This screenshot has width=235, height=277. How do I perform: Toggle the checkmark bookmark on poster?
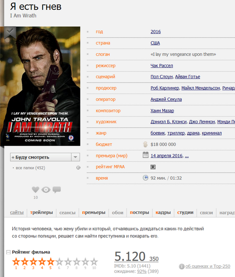pyautogui.click(x=10, y=32)
